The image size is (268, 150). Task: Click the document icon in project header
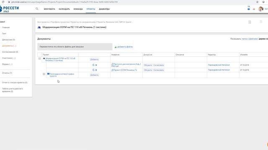point(250,22)
